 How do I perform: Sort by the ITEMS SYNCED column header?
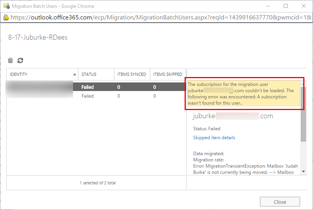132,74
